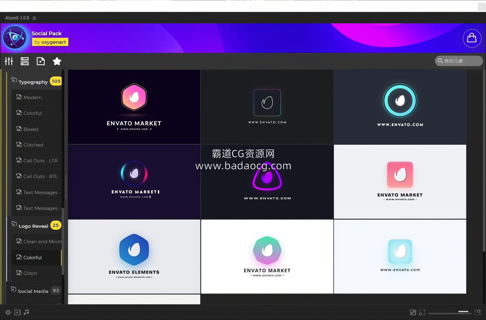Image resolution: width=486 pixels, height=320 pixels.
Task: Expand the Social Media category
Action: [34, 291]
